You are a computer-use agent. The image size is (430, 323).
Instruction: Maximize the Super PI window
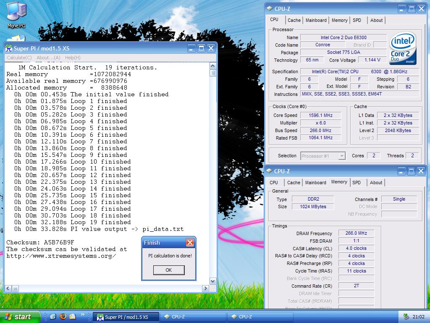coord(201,48)
